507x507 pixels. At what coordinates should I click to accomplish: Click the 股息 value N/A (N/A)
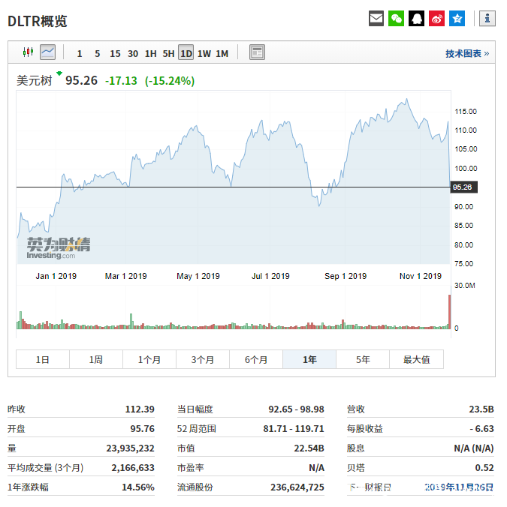pyautogui.click(x=474, y=448)
